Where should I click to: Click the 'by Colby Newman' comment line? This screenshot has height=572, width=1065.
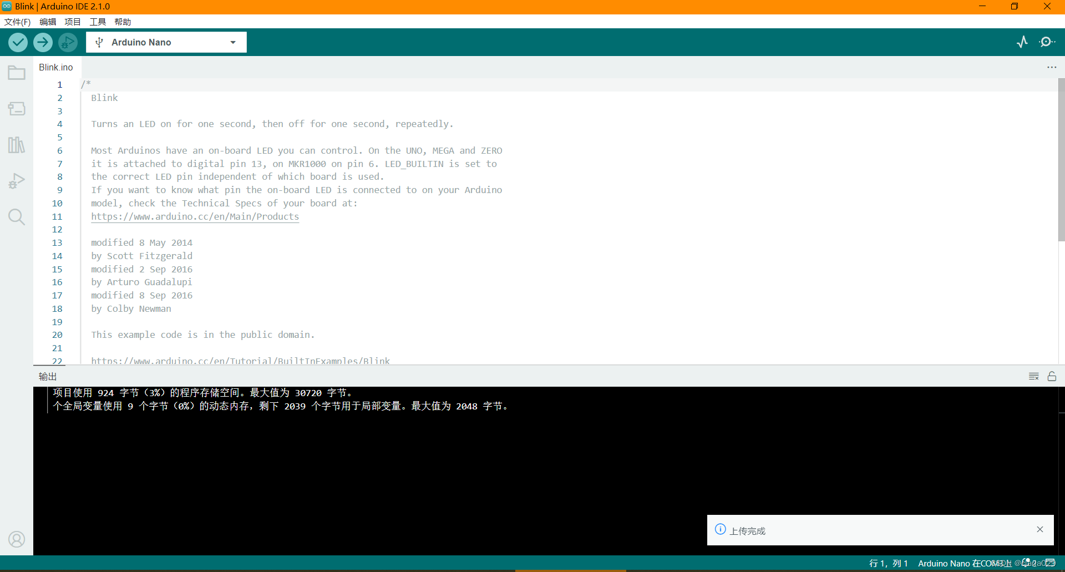tap(131, 308)
